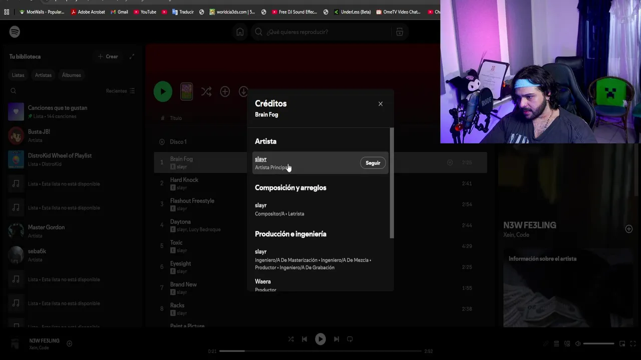Toggle repeat in the player bar

tap(350, 339)
